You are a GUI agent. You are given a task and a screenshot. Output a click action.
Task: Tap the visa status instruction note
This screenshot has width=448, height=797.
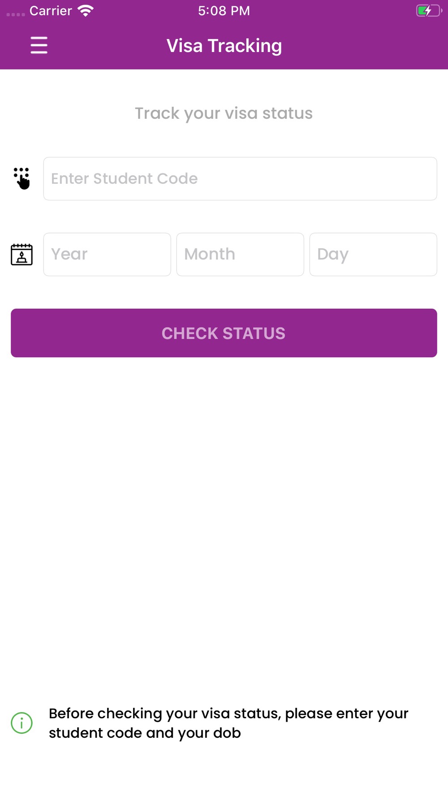pyautogui.click(x=228, y=723)
